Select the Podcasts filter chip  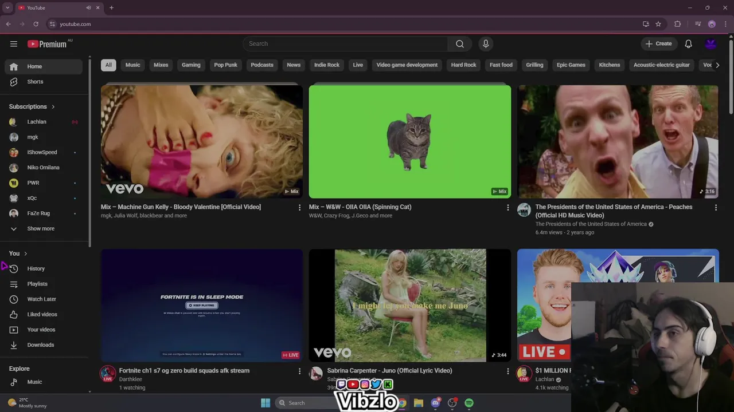pyautogui.click(x=262, y=65)
